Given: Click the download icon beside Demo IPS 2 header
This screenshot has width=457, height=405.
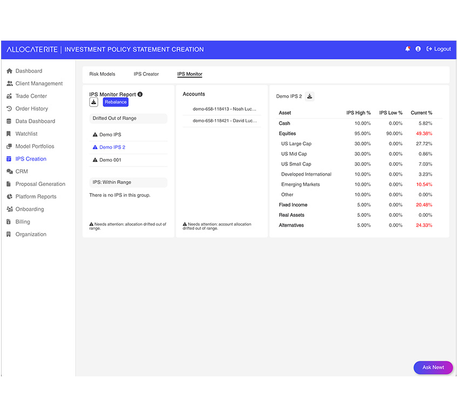Looking at the screenshot, I should tap(310, 96).
